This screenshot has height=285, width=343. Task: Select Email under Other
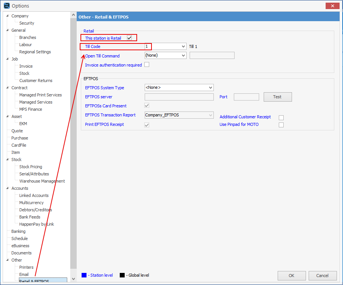[x=24, y=274]
